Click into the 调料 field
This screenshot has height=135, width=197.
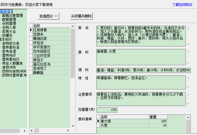[143, 70]
